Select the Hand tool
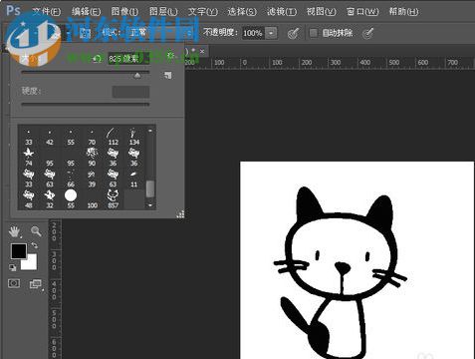The width and height of the screenshot is (475, 359). pos(15,231)
